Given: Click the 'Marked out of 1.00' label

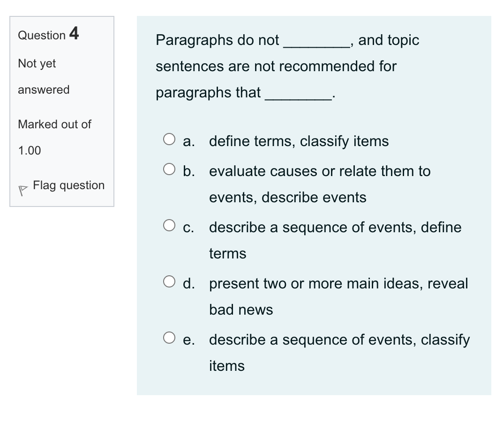Looking at the screenshot, I should click(x=54, y=137).
